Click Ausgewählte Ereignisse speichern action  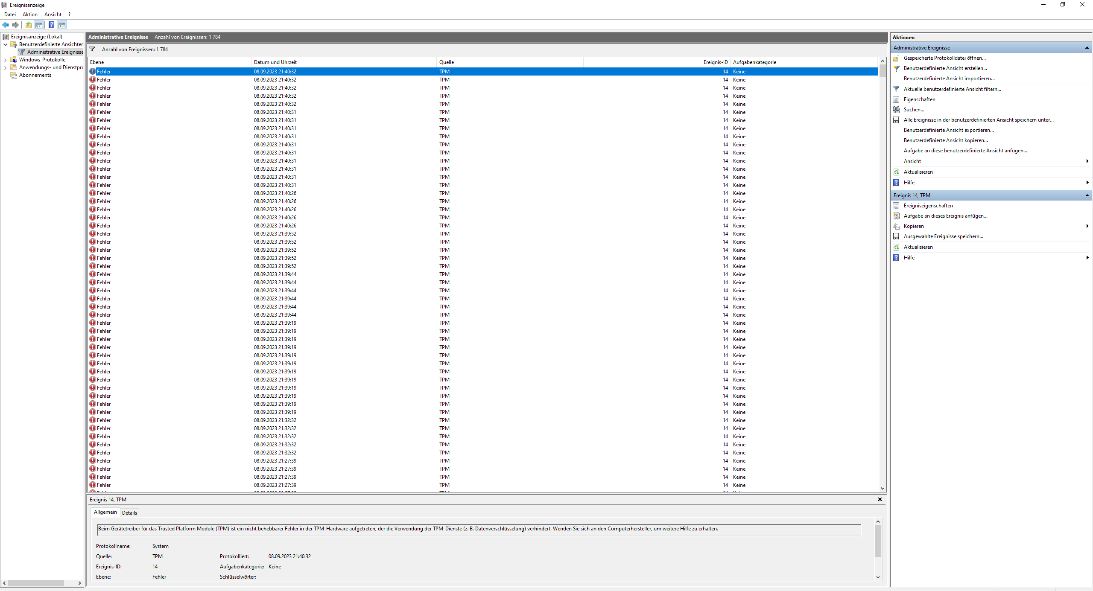coord(943,236)
